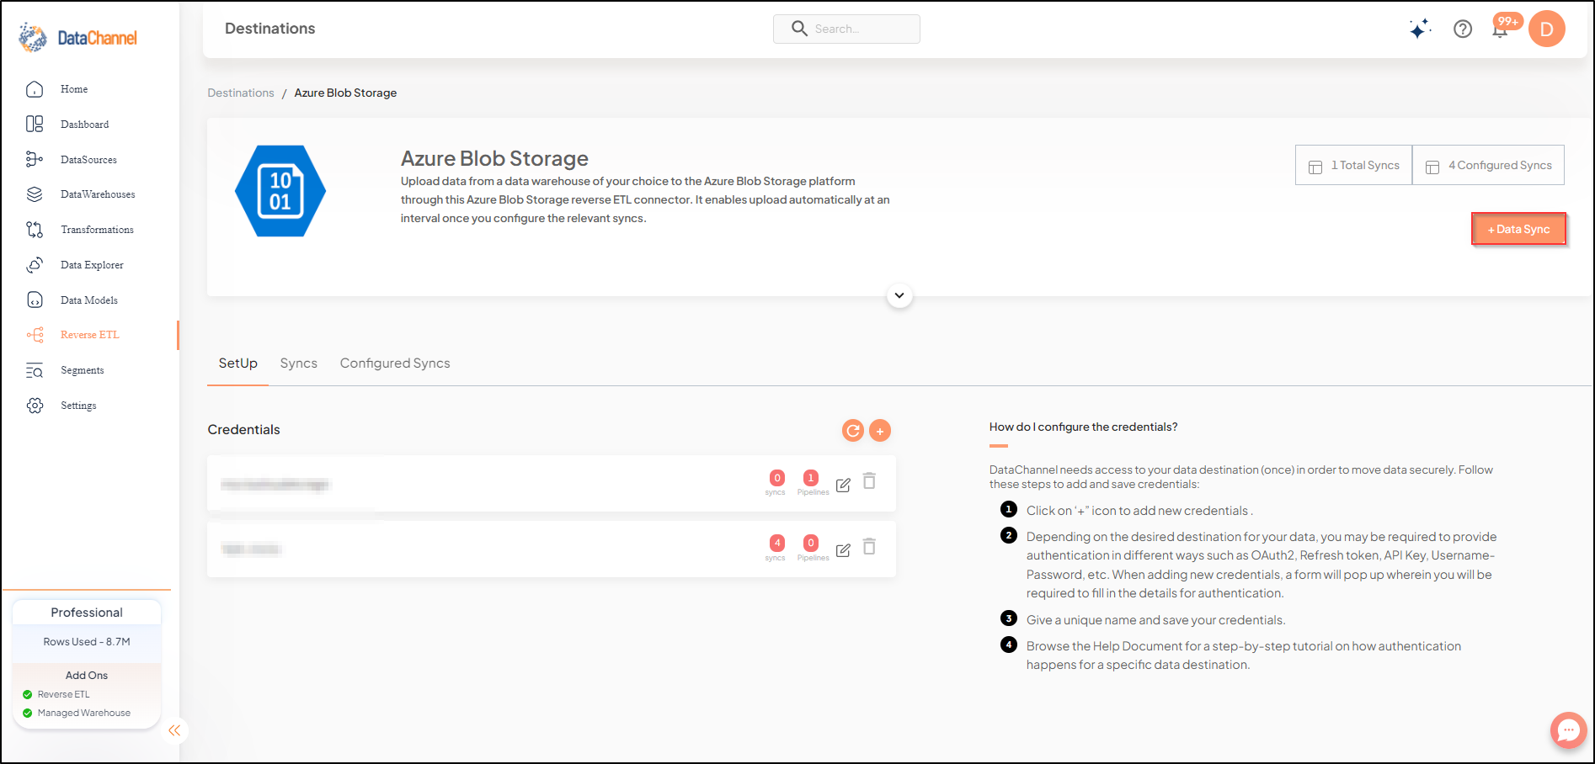
Task: Select the second blurred credential name
Action: click(x=251, y=549)
